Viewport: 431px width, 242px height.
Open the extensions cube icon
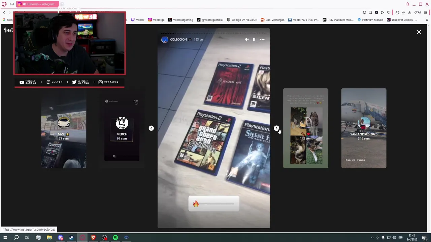click(397, 12)
